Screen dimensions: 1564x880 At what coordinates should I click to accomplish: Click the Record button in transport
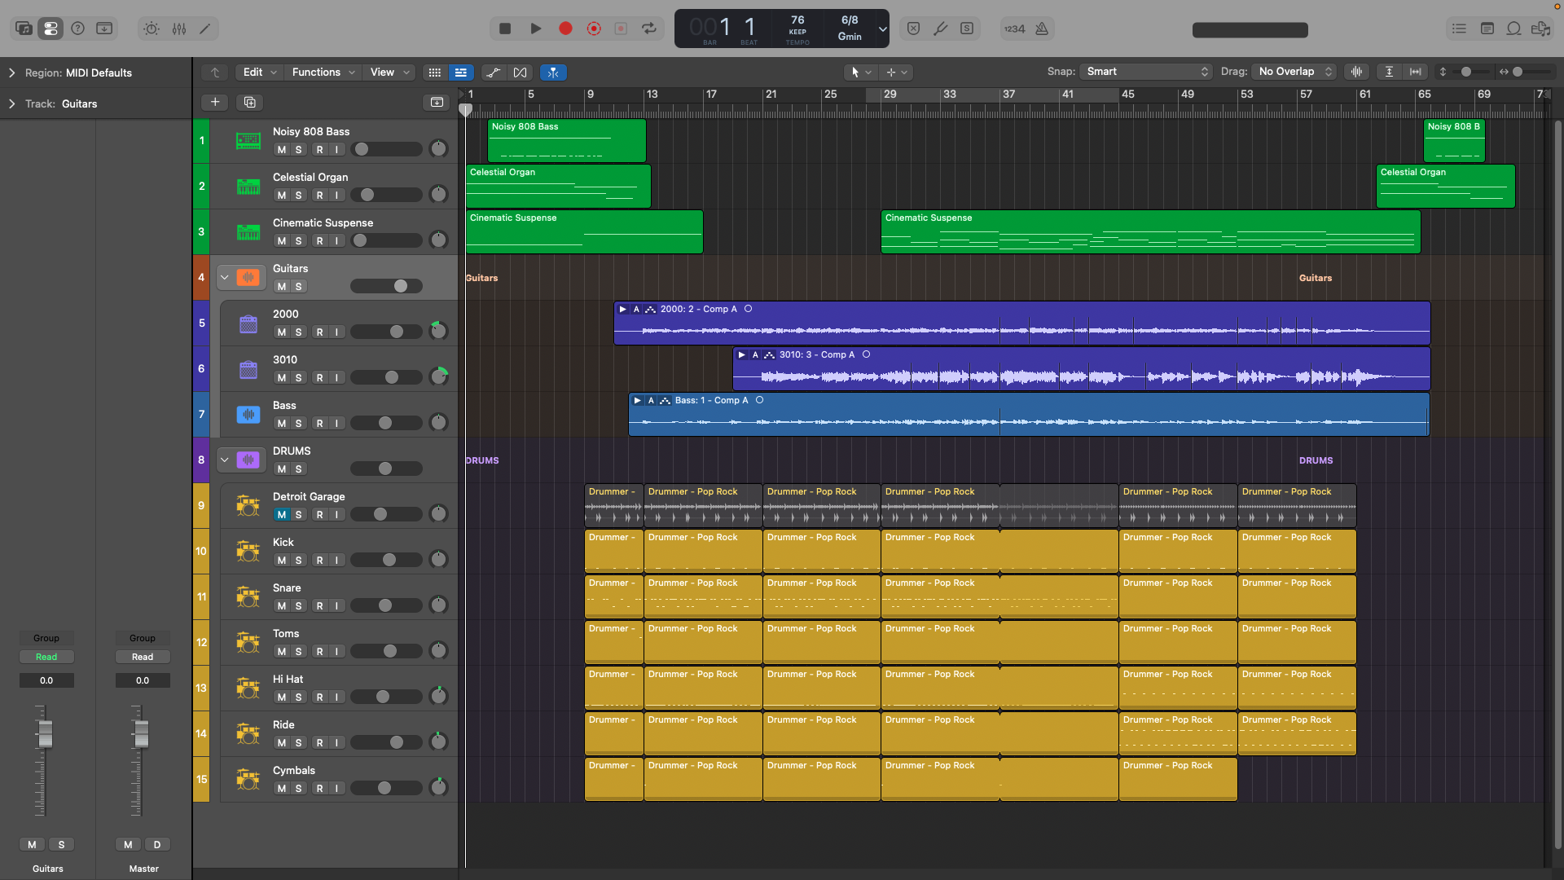coord(565,29)
